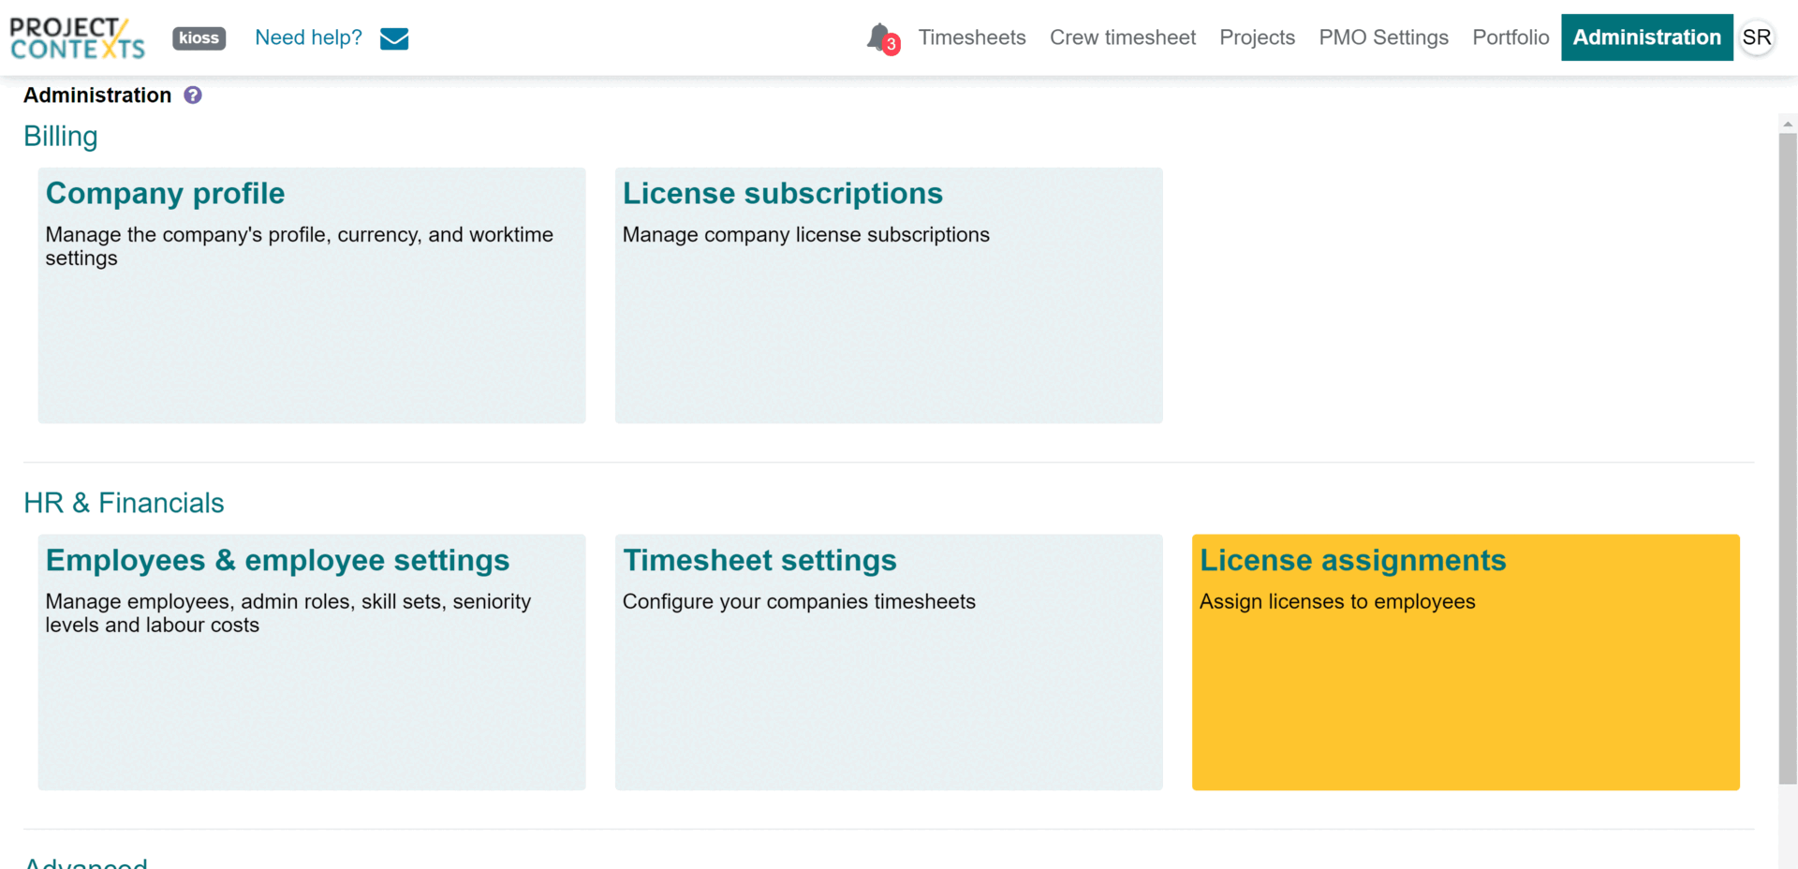Open the Timesheets menu item
The width and height of the screenshot is (1798, 869).
click(x=972, y=37)
